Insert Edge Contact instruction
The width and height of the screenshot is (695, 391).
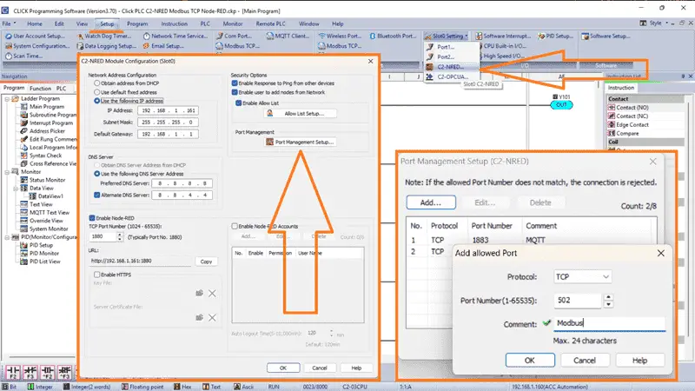628,124
